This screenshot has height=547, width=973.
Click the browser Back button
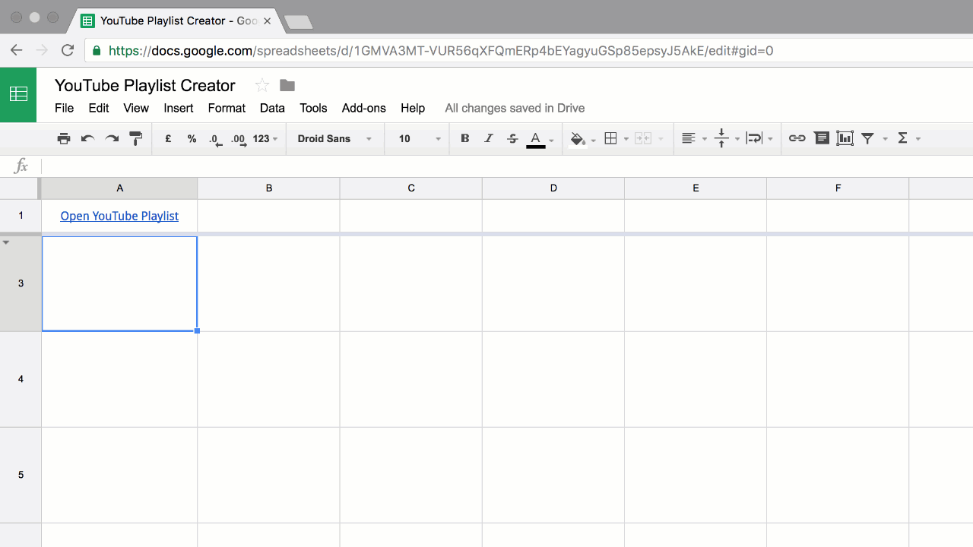coord(17,51)
